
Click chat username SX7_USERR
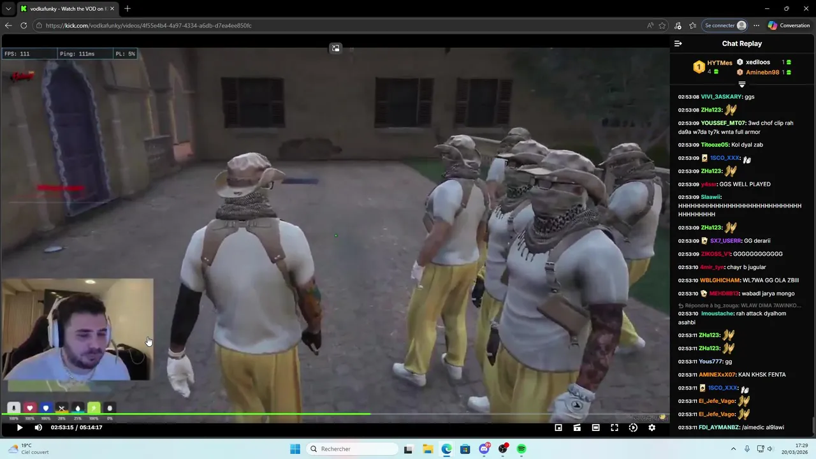pyautogui.click(x=725, y=241)
